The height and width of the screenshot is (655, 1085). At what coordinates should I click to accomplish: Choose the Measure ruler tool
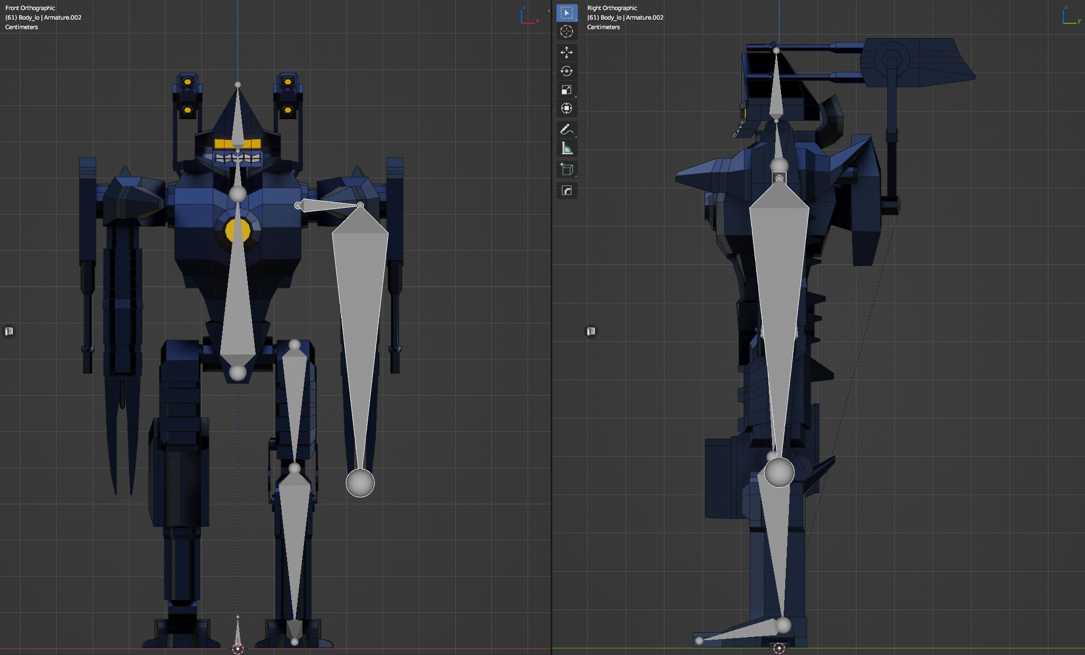[567, 148]
